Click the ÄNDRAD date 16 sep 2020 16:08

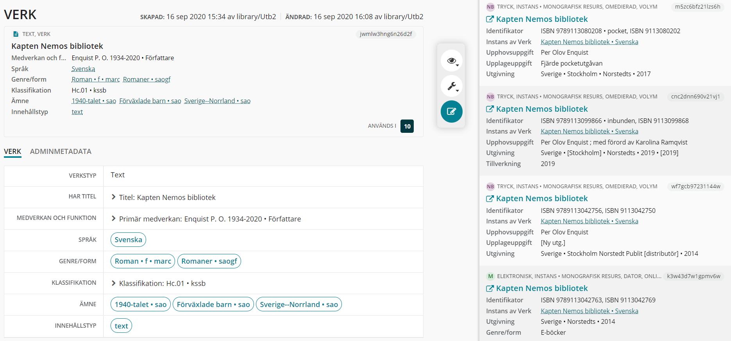pos(343,17)
